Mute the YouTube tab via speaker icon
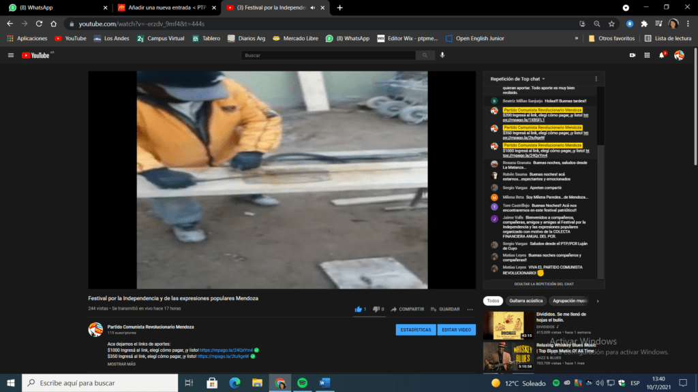Screen dimensions: 698x392 point(313,7)
